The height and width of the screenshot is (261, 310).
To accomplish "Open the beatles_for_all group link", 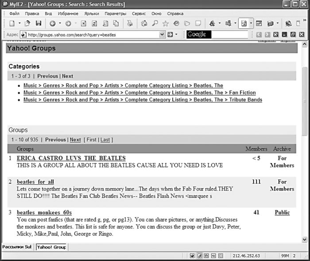I will (35, 182).
